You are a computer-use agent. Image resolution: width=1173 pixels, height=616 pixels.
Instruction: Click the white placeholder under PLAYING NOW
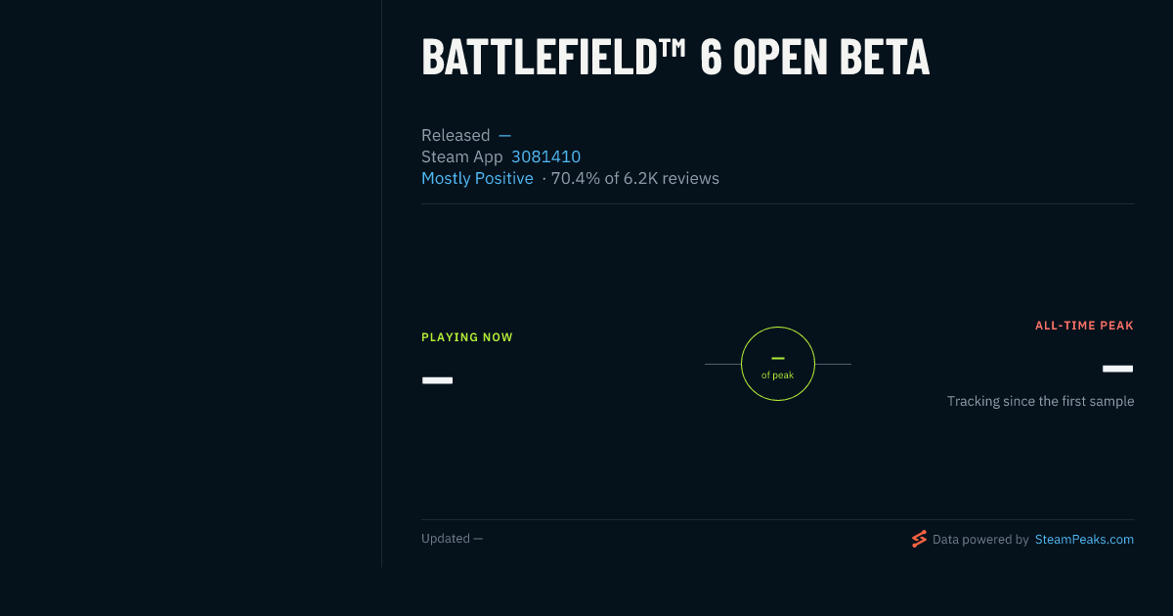[437, 379]
